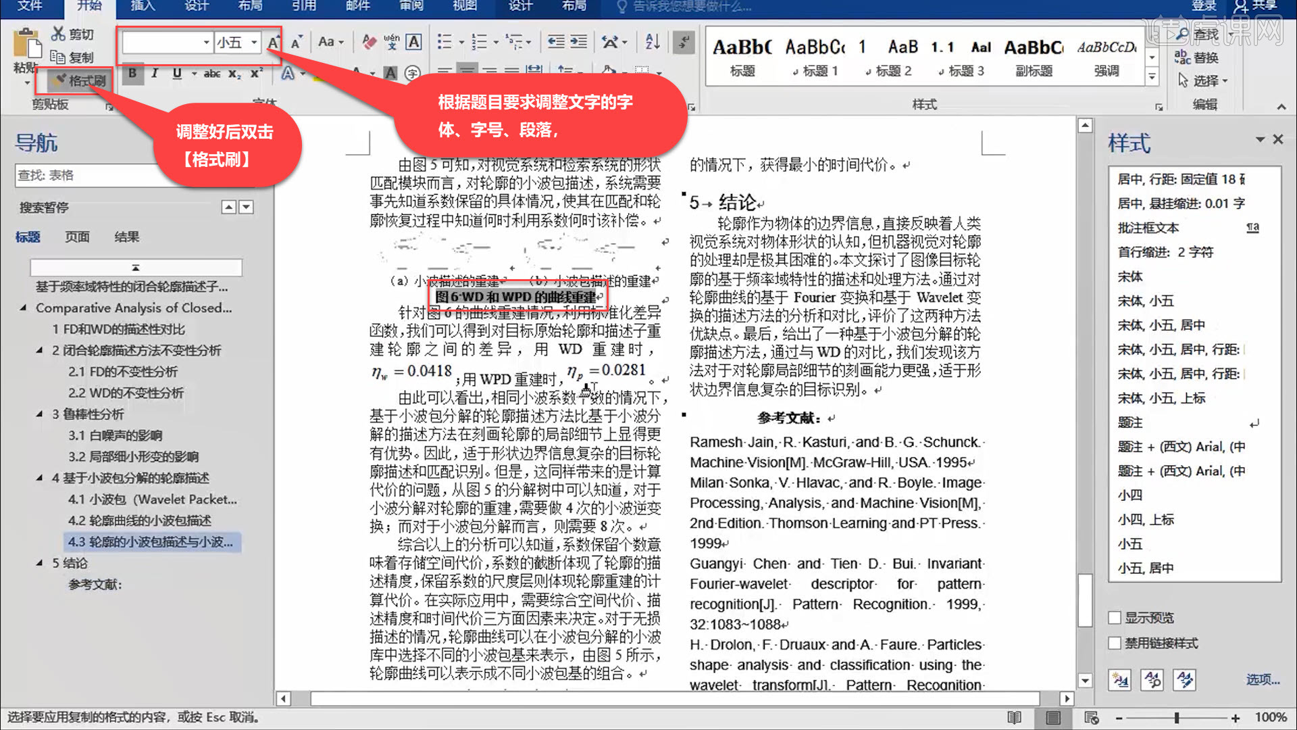The height and width of the screenshot is (730, 1297).
Task: Click the Strikethrough (abc) icon
Action: (211, 73)
